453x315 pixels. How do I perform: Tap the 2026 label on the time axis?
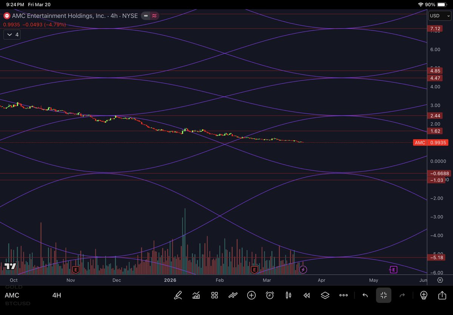click(170, 280)
